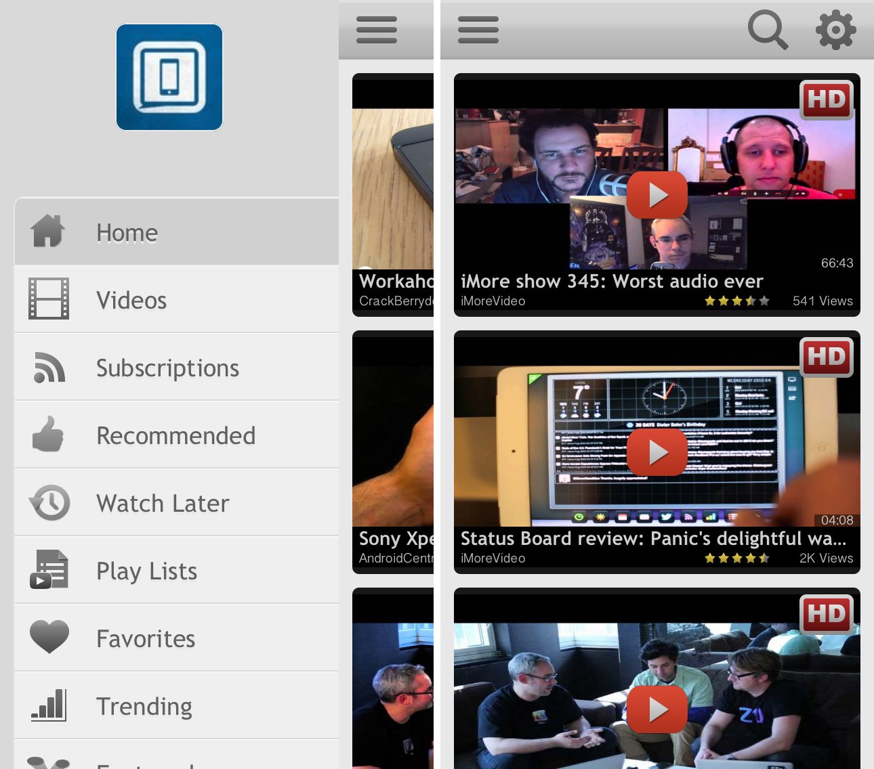This screenshot has width=874, height=769.
Task: Tap the HD badge on Status Board review
Action: tap(827, 357)
